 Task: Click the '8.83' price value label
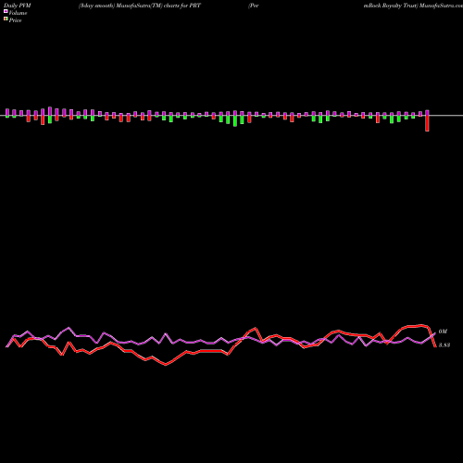tap(444, 345)
